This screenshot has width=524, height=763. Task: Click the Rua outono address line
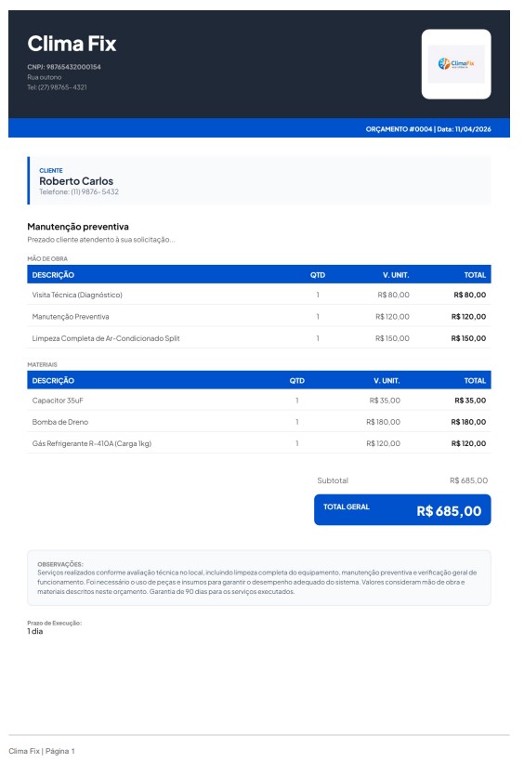(45, 77)
